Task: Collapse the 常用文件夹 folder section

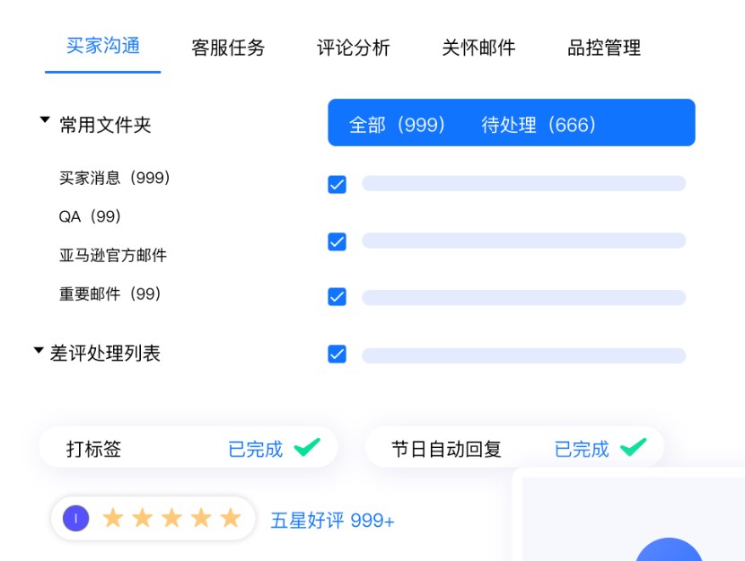Action: [45, 120]
